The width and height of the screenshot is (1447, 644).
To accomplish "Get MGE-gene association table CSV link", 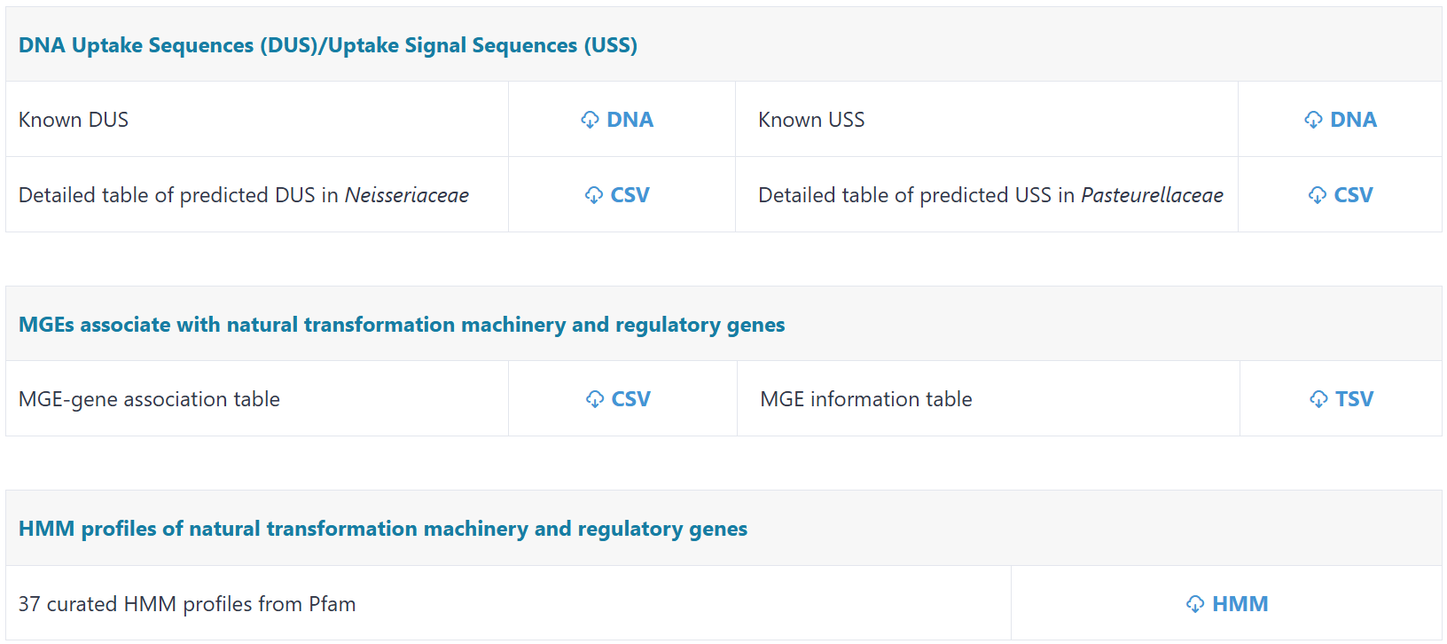I will pos(630,399).
